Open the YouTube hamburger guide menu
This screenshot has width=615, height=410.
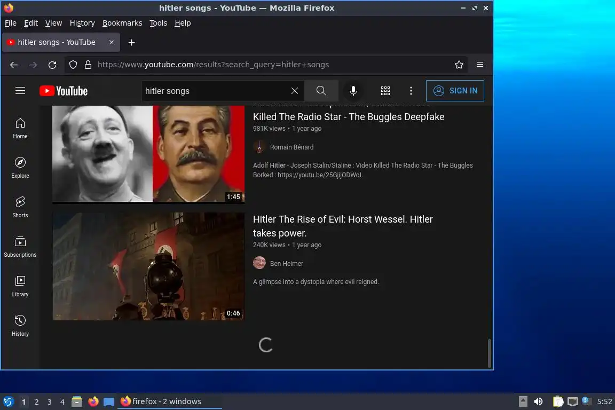(x=20, y=91)
